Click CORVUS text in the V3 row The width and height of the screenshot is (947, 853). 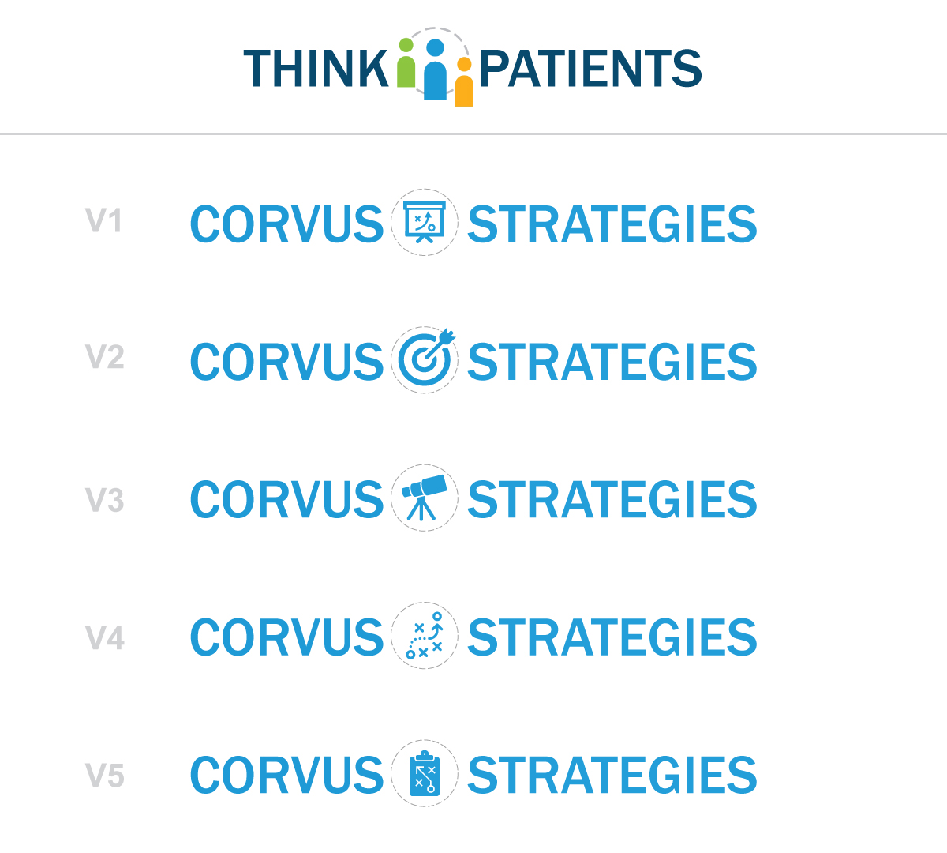(286, 500)
